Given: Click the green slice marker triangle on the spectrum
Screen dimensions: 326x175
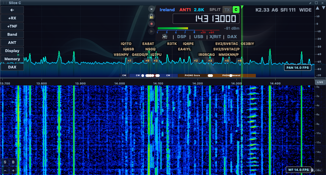Looking at the screenshot, I should coord(242,7).
